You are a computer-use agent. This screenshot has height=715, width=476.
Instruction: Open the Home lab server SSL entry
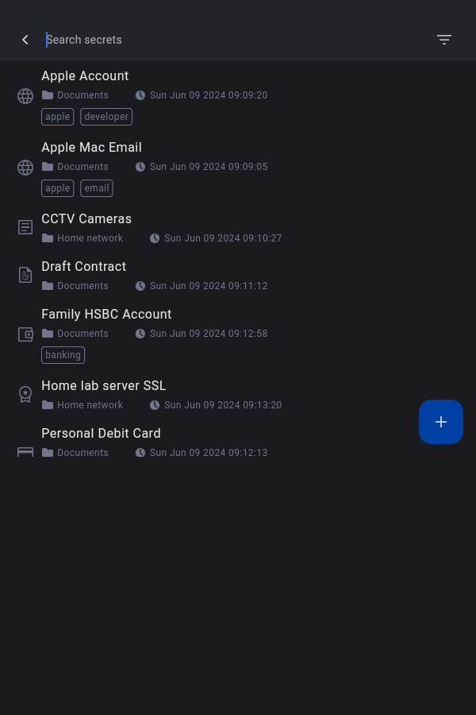tap(104, 386)
